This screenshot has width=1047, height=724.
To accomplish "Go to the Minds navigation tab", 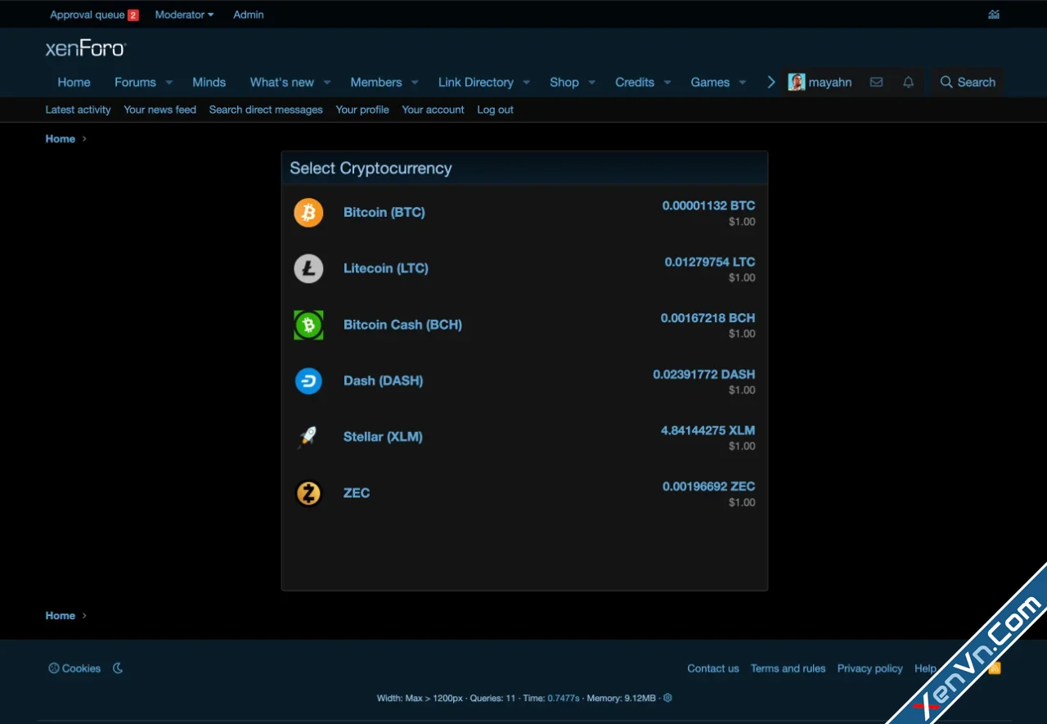I will [209, 83].
